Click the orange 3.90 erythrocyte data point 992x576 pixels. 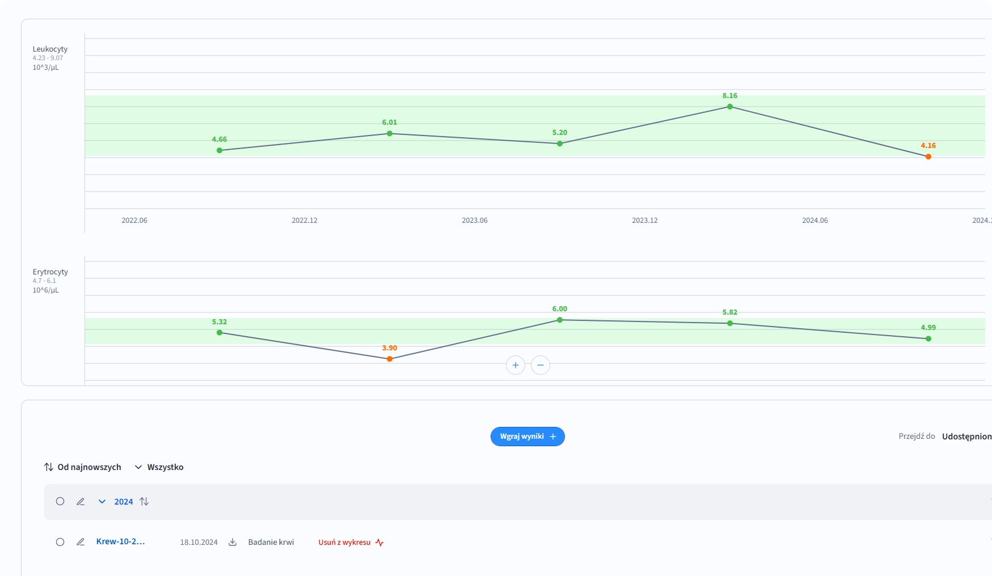(x=390, y=359)
